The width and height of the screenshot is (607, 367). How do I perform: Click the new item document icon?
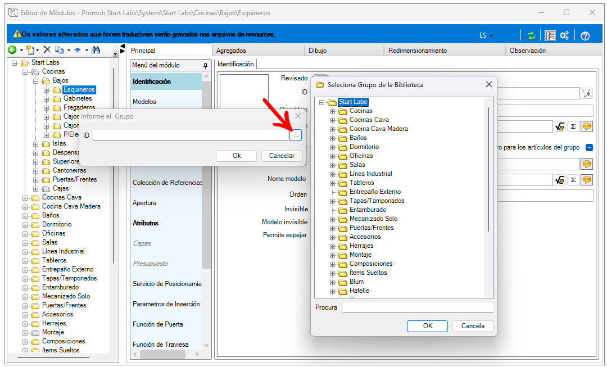(30, 49)
